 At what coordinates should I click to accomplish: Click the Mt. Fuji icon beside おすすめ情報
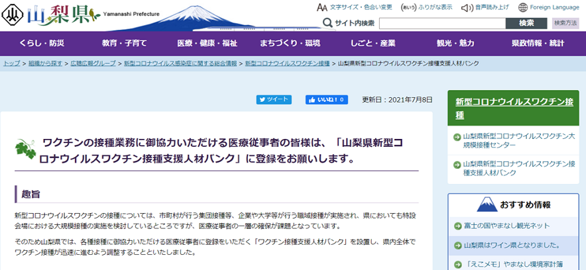pos(487,204)
